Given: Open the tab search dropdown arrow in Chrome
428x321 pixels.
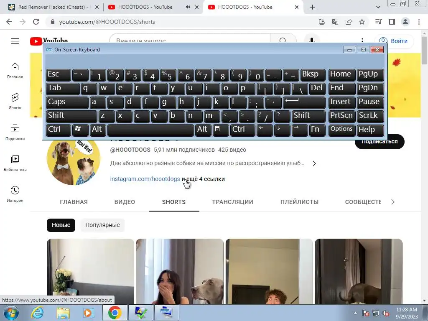Looking at the screenshot, I should (x=378, y=7).
